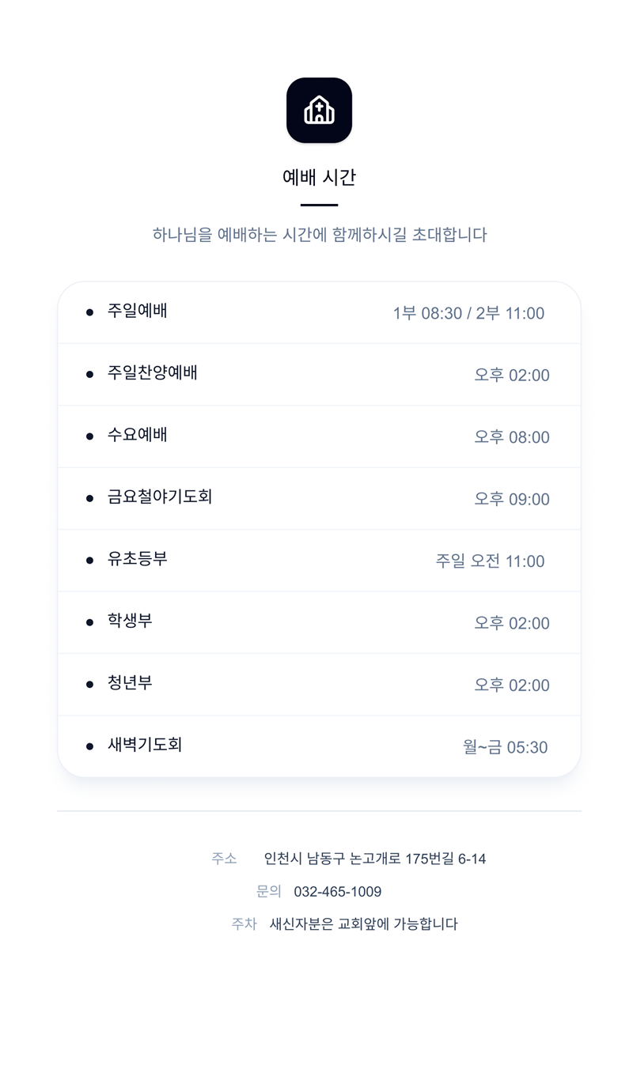Click the 예배 시간 heading

319,177
